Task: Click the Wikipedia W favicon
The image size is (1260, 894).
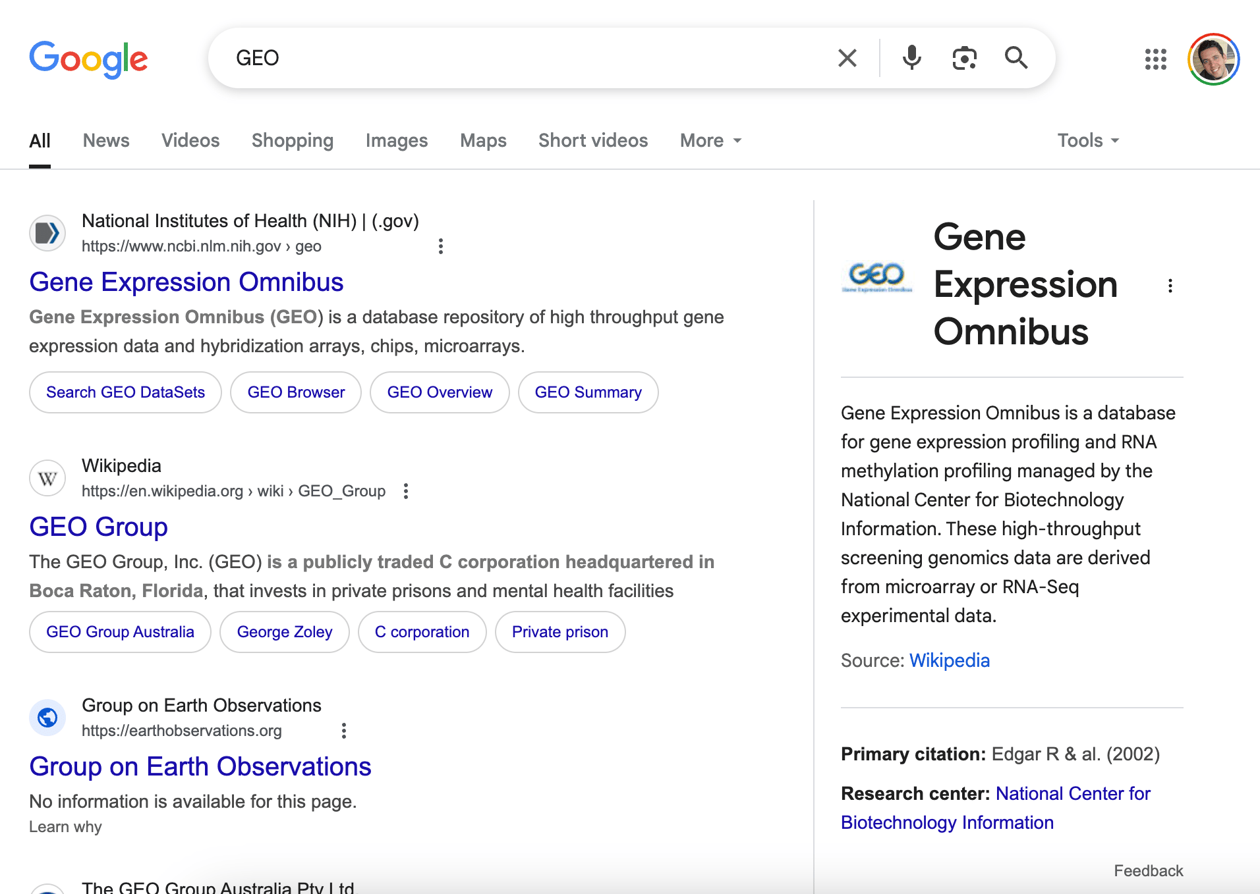Action: tap(47, 478)
